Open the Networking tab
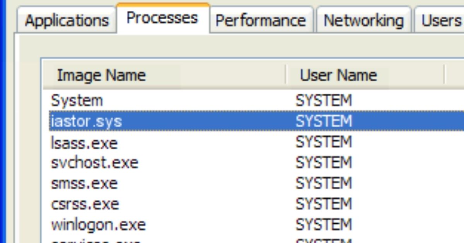464x243 pixels. pyautogui.click(x=364, y=20)
